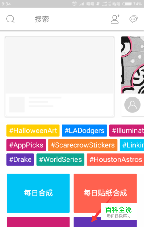Image resolution: width=144 pixels, height=227 pixels.
Task: Tap the search magnifier icon
Action: tap(10, 19)
